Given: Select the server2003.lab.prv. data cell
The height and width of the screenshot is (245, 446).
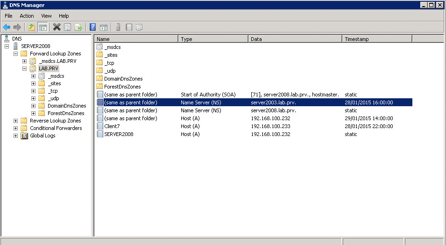Looking at the screenshot, I should (x=273, y=102).
